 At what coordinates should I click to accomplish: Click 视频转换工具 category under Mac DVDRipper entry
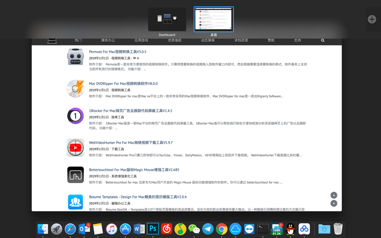pyautogui.click(x=121, y=90)
